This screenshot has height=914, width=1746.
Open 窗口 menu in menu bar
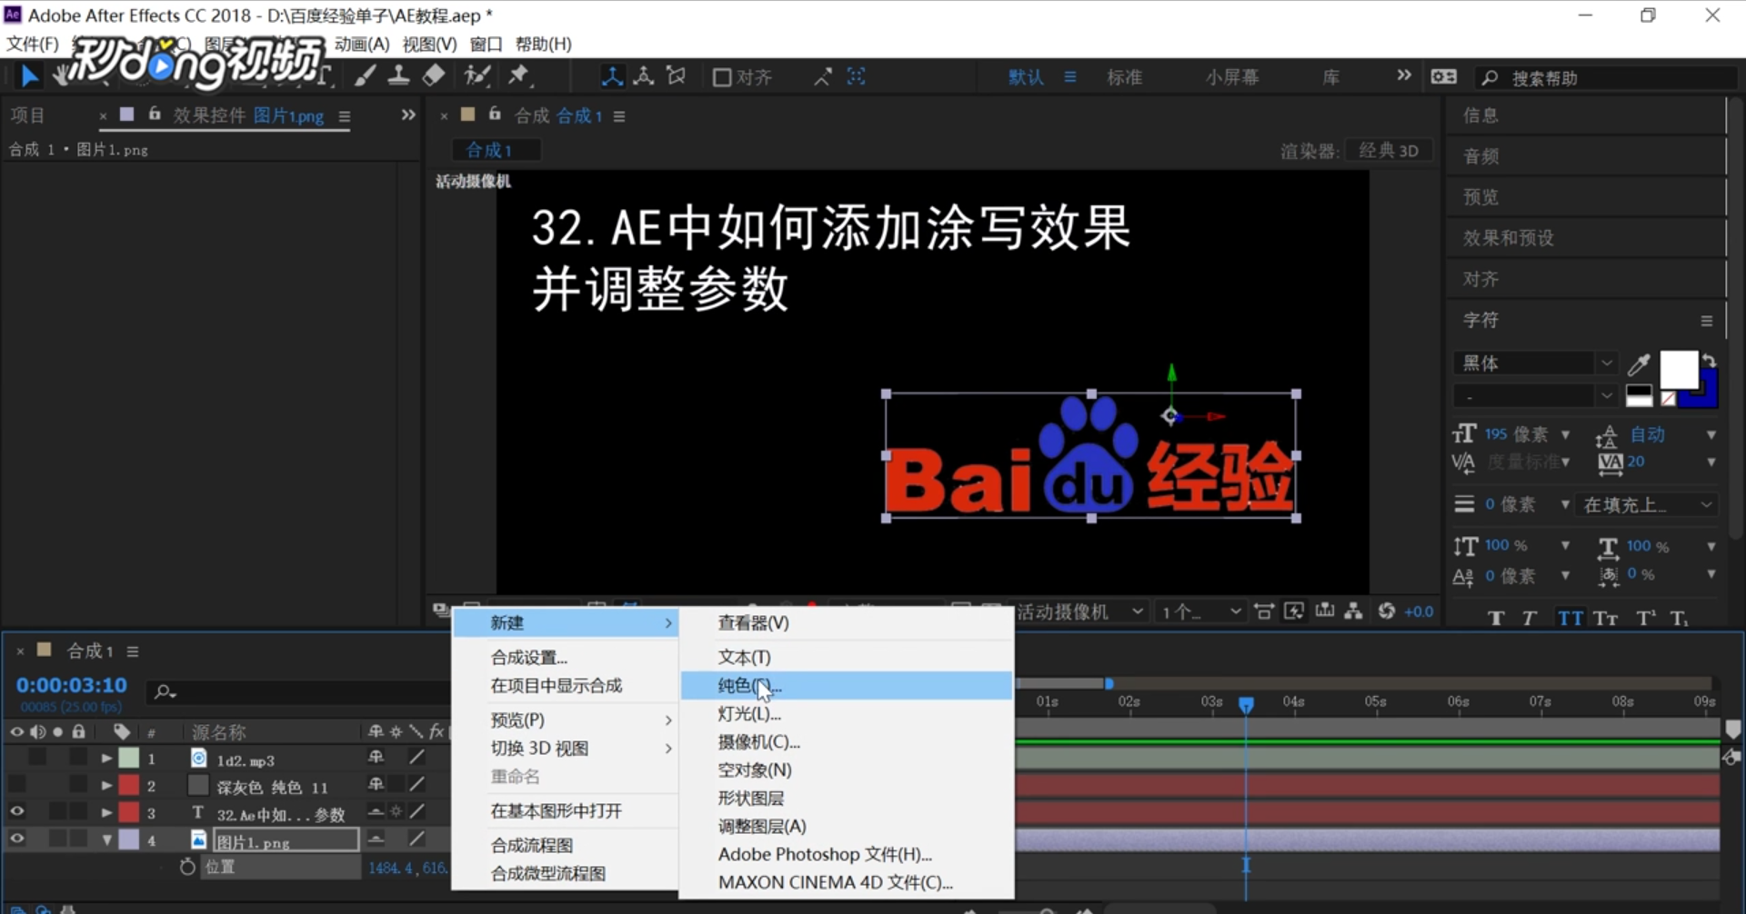coord(487,44)
